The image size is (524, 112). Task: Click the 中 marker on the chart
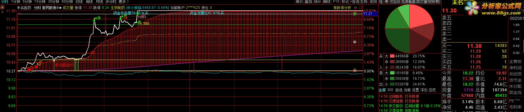(x=355, y=42)
